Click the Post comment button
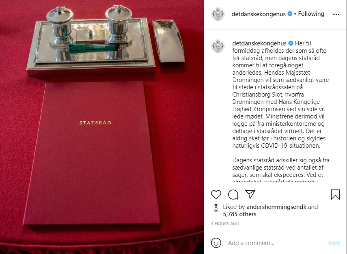Screen dimensions: 347x254 (334, 243)
